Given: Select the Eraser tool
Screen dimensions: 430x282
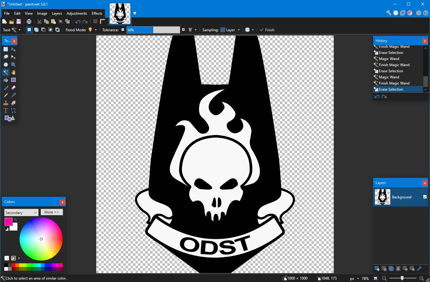Looking at the screenshot, I should click(x=13, y=88).
